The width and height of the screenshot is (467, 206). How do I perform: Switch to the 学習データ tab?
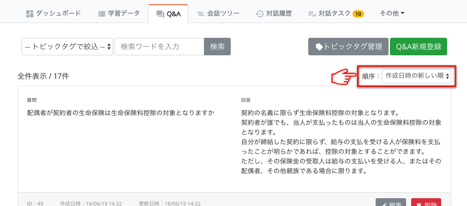pos(119,13)
